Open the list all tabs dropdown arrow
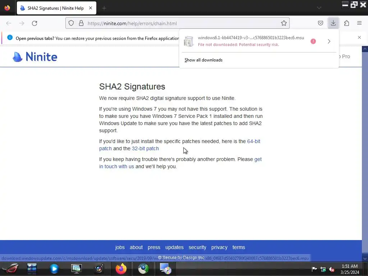 [319, 8]
